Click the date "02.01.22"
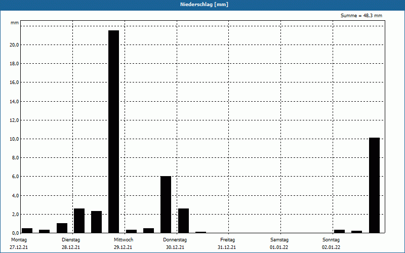The width and height of the screenshot is (405, 253). (331, 247)
